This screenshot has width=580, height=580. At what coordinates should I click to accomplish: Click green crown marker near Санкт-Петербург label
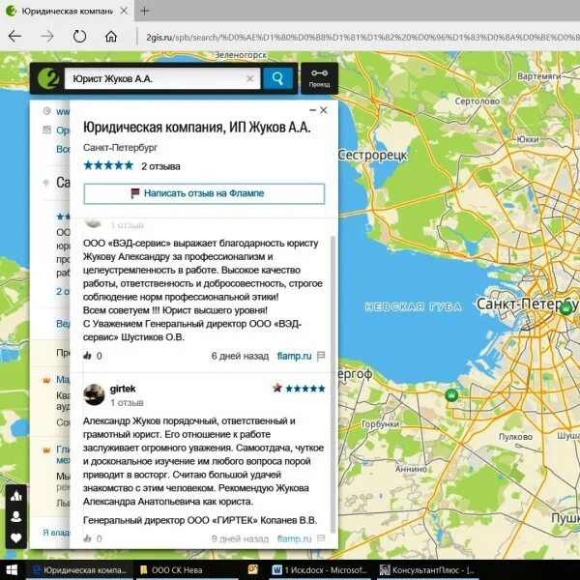point(565,308)
